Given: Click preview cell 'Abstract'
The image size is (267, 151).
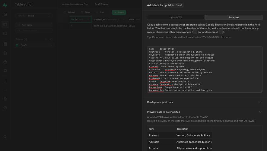Looking at the screenshot, I should (161, 135).
